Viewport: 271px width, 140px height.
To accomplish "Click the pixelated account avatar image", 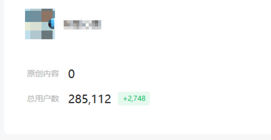I will pyautogui.click(x=40, y=24).
